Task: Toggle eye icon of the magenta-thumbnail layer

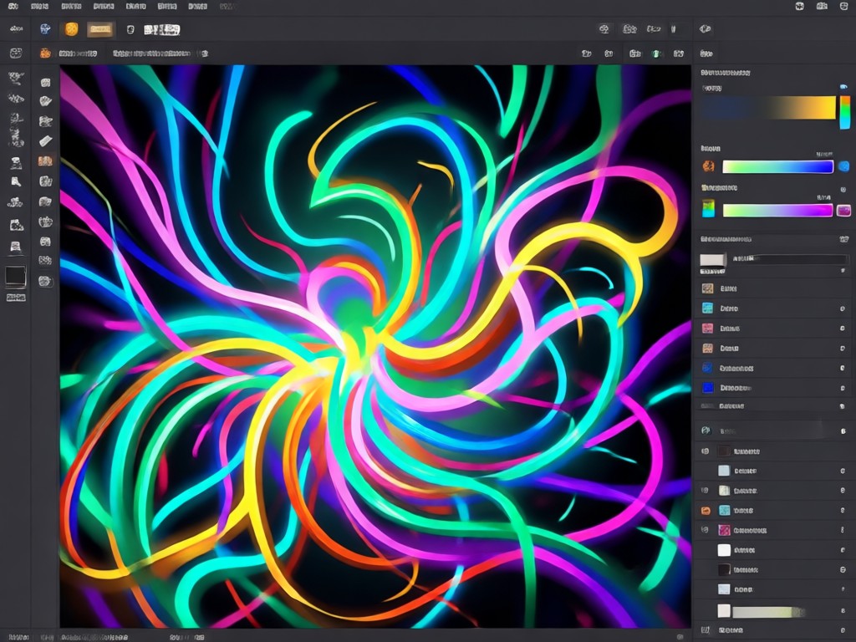Action: pyautogui.click(x=705, y=530)
